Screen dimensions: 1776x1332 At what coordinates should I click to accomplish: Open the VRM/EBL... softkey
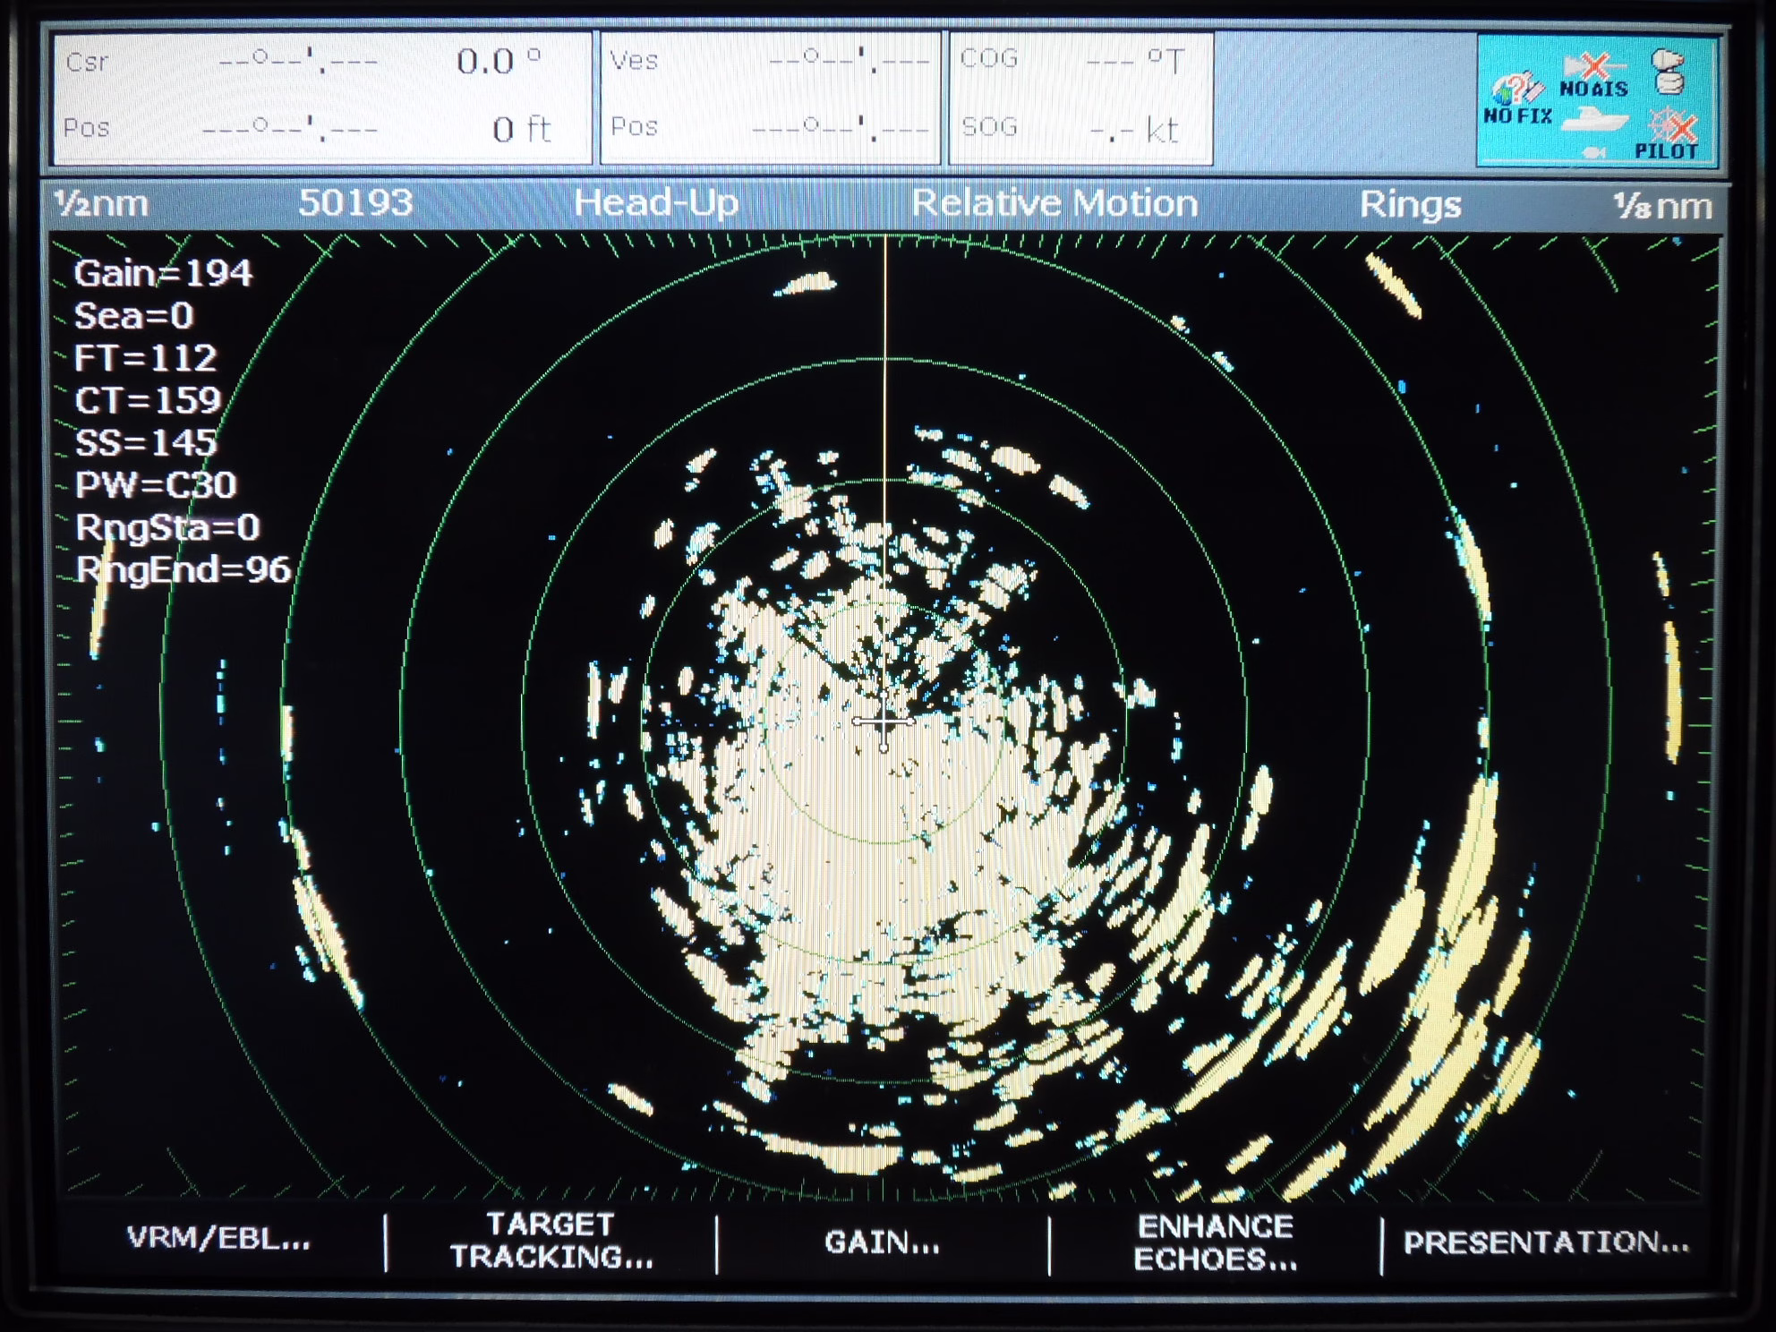coord(218,1239)
